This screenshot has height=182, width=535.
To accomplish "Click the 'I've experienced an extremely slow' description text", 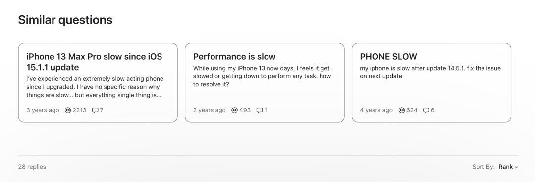I will [x=95, y=87].
